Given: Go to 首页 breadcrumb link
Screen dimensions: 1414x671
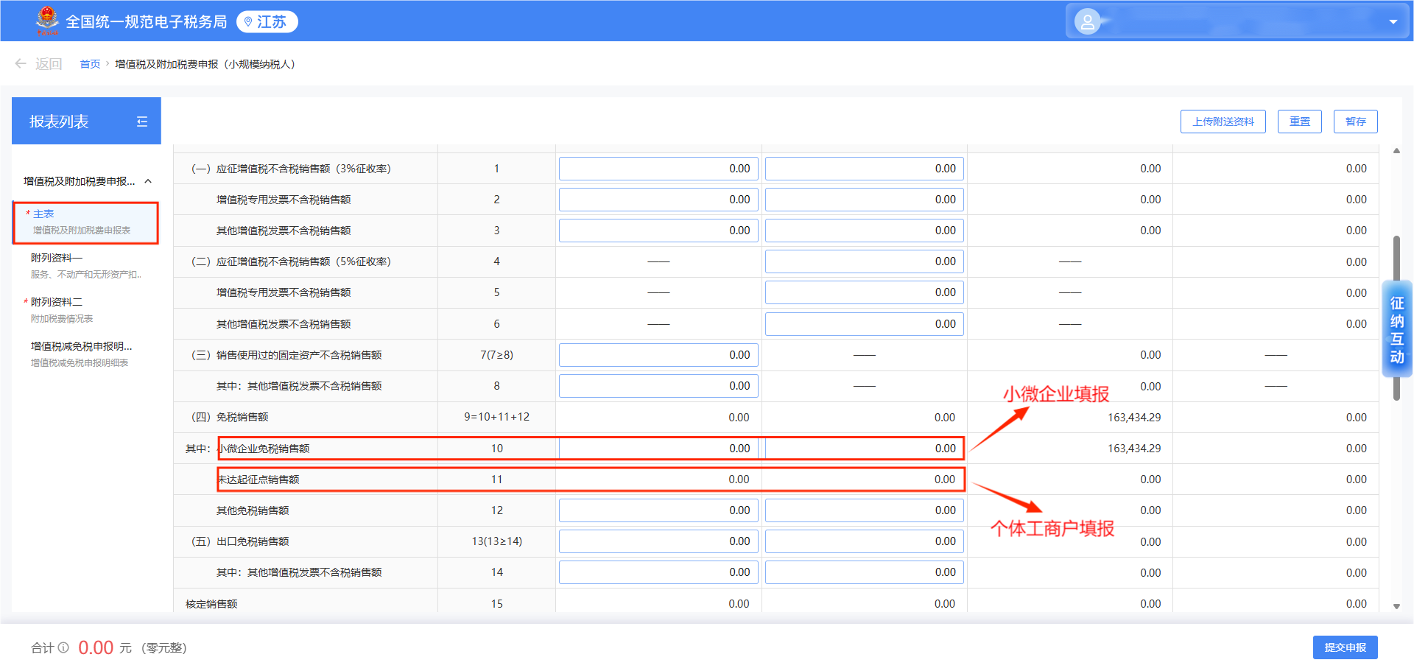Looking at the screenshot, I should click(90, 64).
